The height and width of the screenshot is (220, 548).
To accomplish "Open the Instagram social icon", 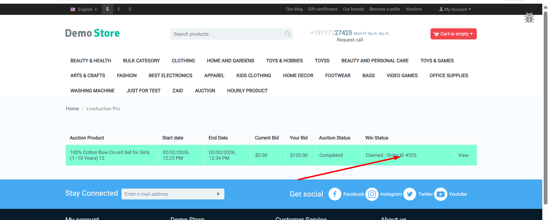I will [372, 194].
